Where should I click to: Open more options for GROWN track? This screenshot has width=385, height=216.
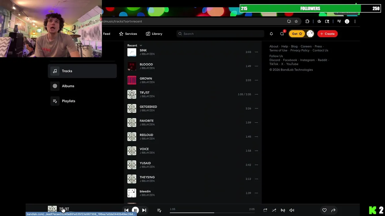[256, 80]
